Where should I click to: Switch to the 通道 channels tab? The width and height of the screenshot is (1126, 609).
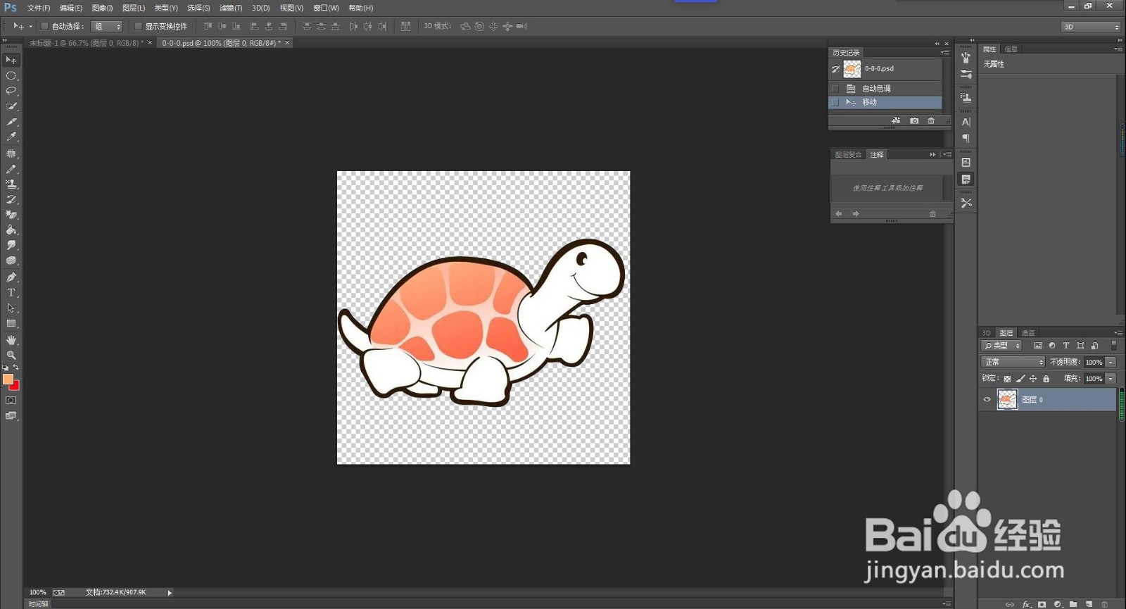coord(1028,333)
